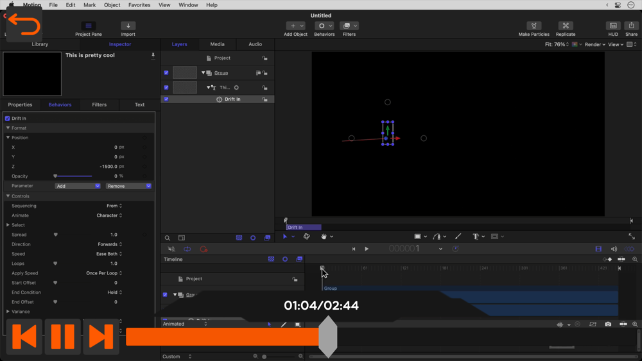642x361 pixels.
Task: Select the Text tool in canvas toolbar
Action: pyautogui.click(x=476, y=237)
